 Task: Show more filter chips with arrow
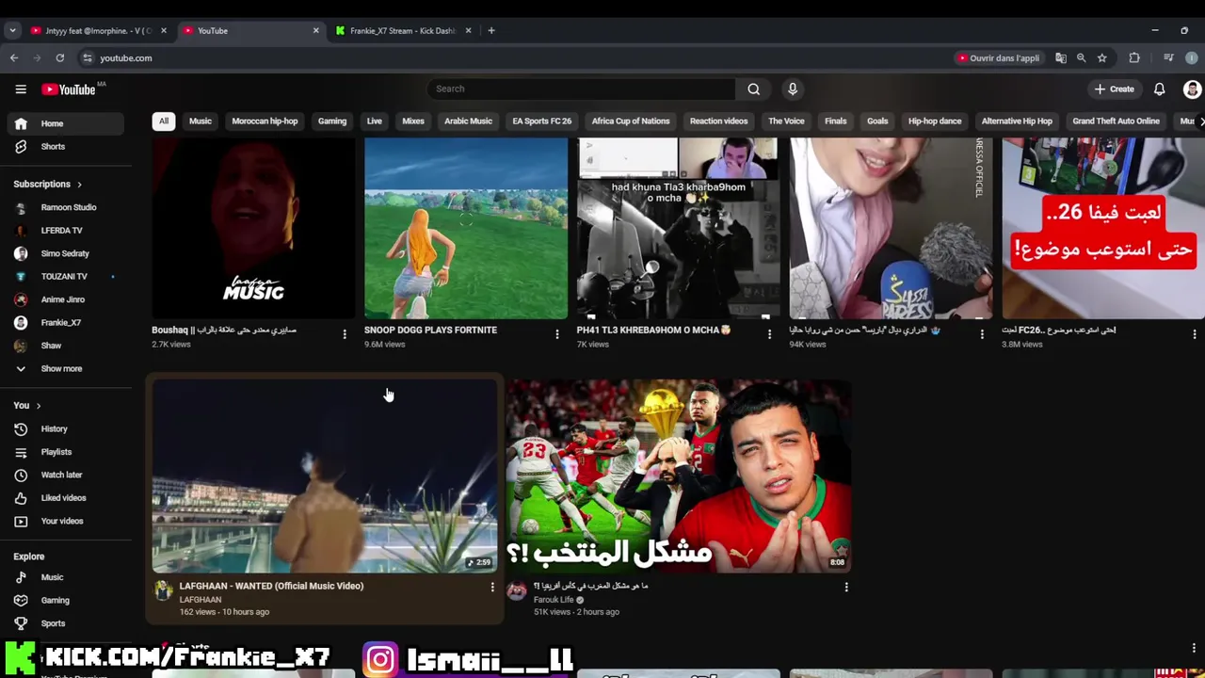(1199, 121)
